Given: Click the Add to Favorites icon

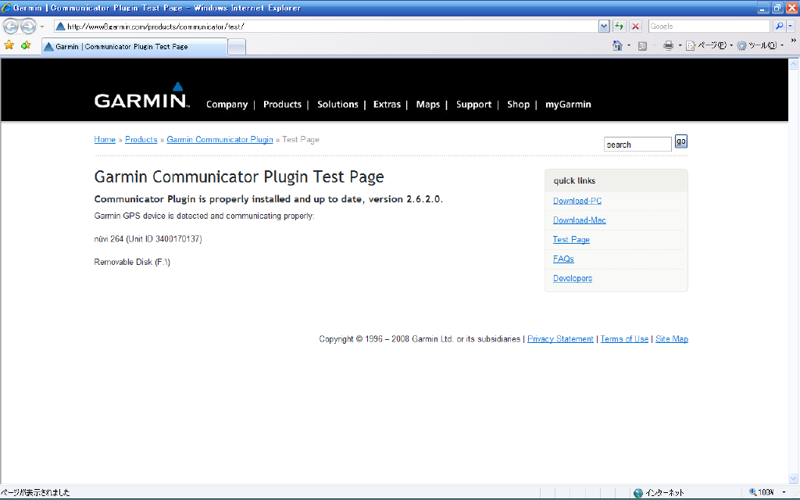Looking at the screenshot, I should (x=26, y=46).
